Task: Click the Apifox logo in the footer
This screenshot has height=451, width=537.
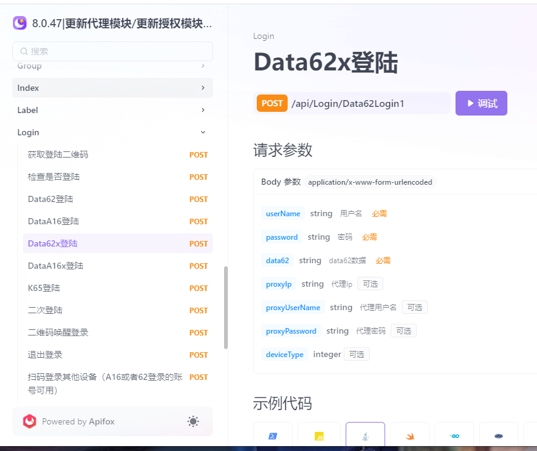Action: pyautogui.click(x=29, y=421)
